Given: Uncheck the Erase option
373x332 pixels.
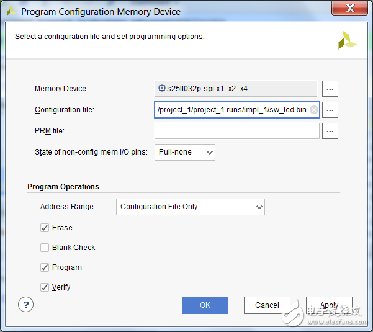Looking at the screenshot, I should pos(45,228).
